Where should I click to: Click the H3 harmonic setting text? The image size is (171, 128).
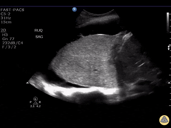(5, 35)
